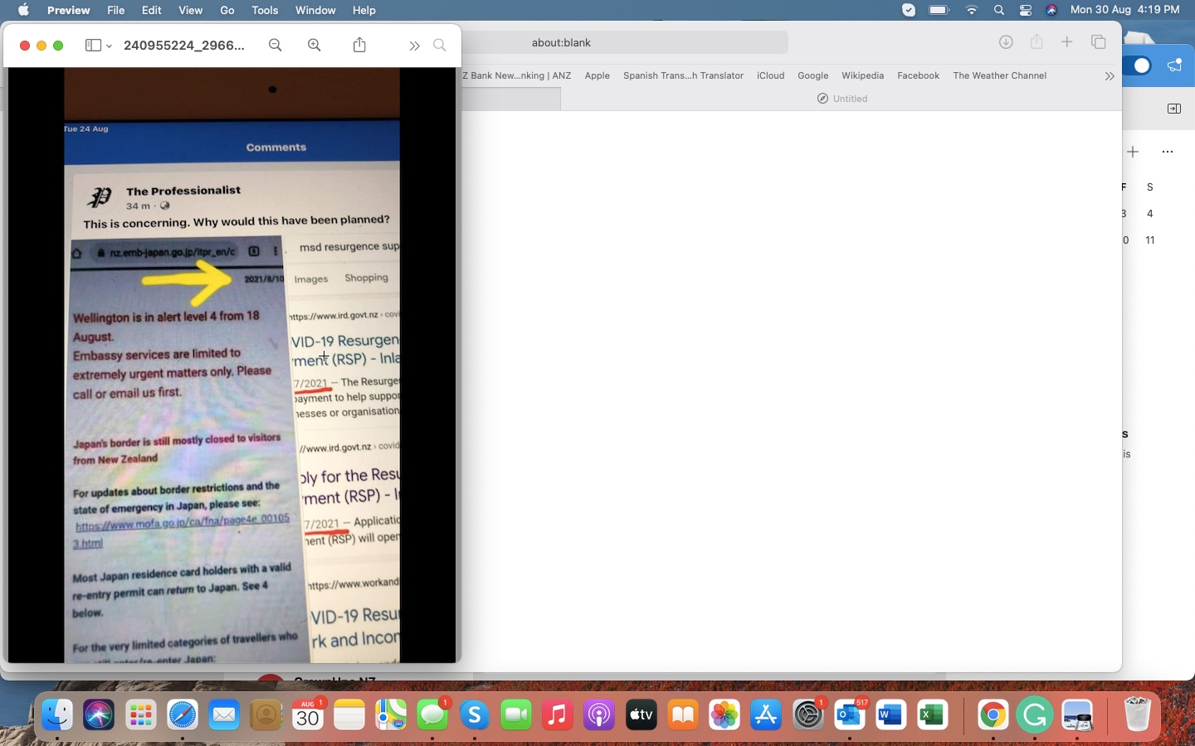
Task: Open Control Center in the menu bar
Action: pyautogui.click(x=1026, y=10)
